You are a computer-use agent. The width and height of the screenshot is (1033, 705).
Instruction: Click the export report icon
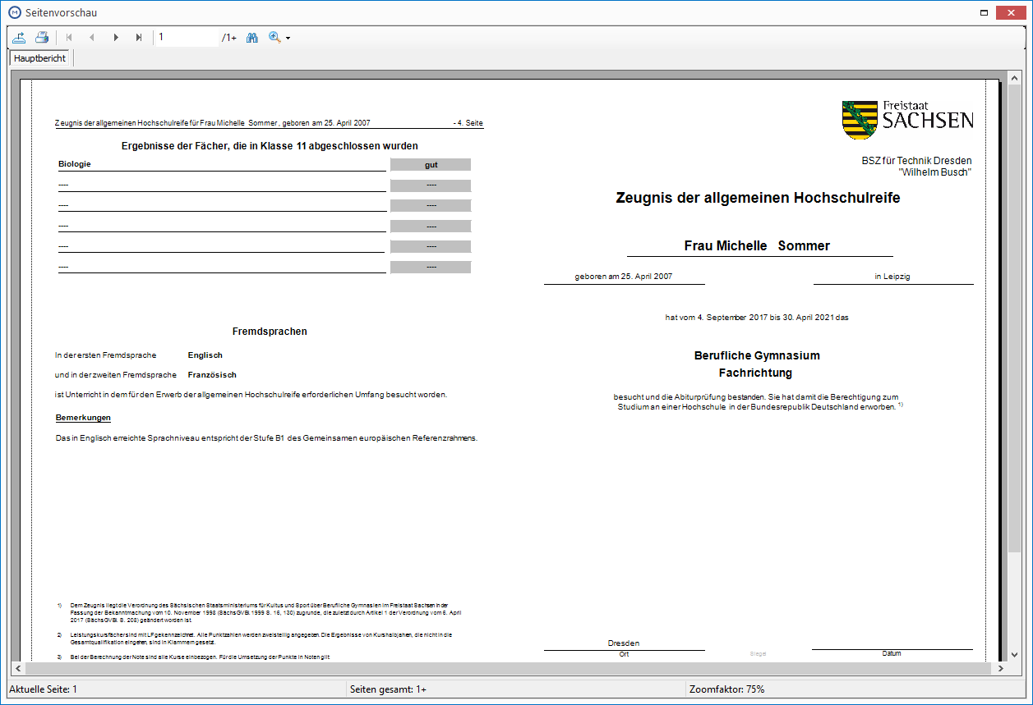click(19, 37)
